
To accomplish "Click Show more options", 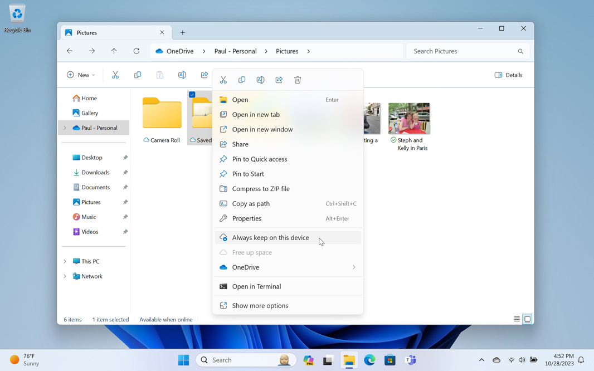I will coord(260,306).
